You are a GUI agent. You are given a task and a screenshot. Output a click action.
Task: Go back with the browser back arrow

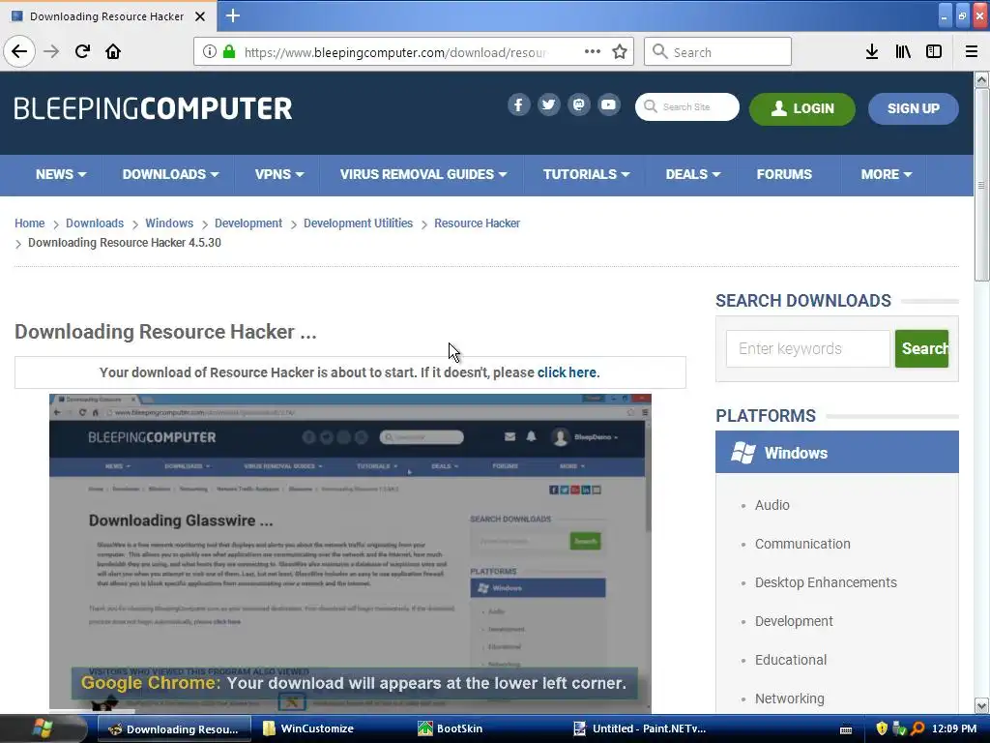coord(19,51)
